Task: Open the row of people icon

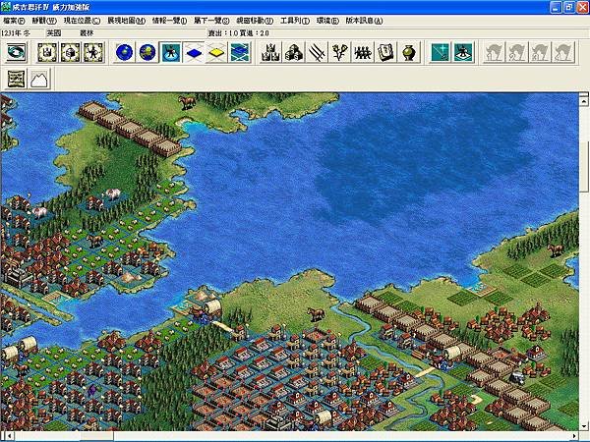Action: click(x=362, y=52)
